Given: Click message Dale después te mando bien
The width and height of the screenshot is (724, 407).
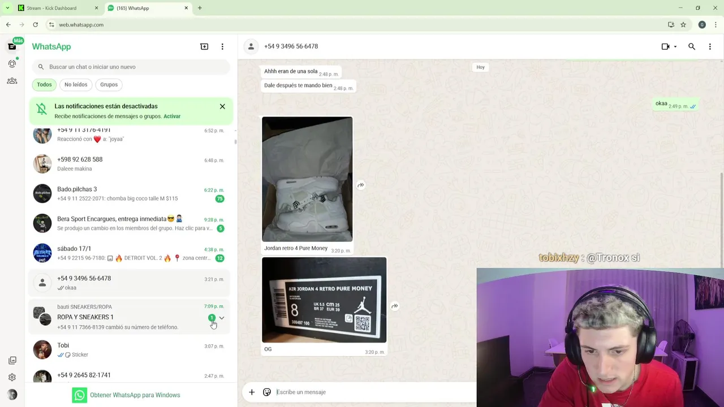Looking at the screenshot, I should [308, 86].
